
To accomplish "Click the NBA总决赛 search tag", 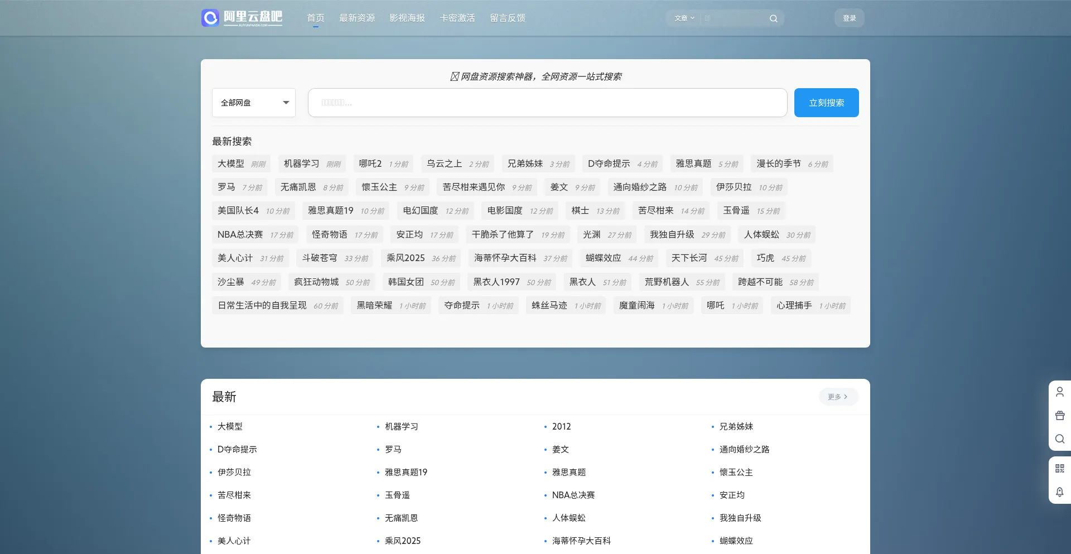I will [255, 234].
